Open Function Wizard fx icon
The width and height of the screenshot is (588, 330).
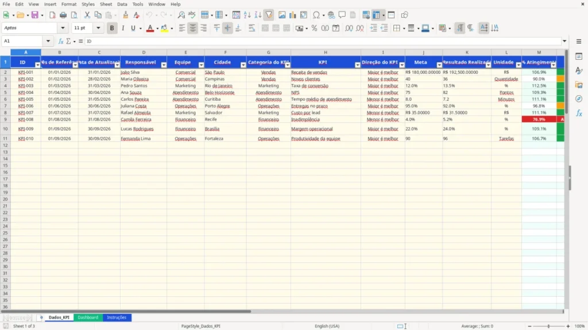[x=61, y=41]
